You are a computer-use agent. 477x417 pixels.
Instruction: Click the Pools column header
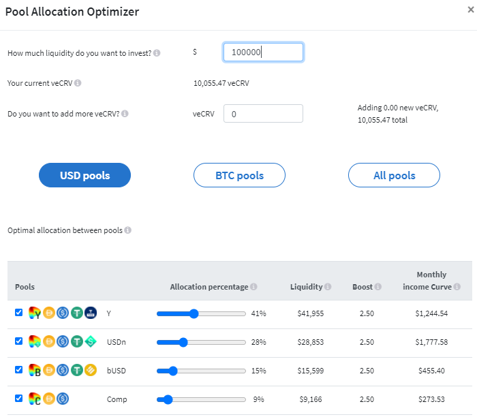pyautogui.click(x=25, y=287)
